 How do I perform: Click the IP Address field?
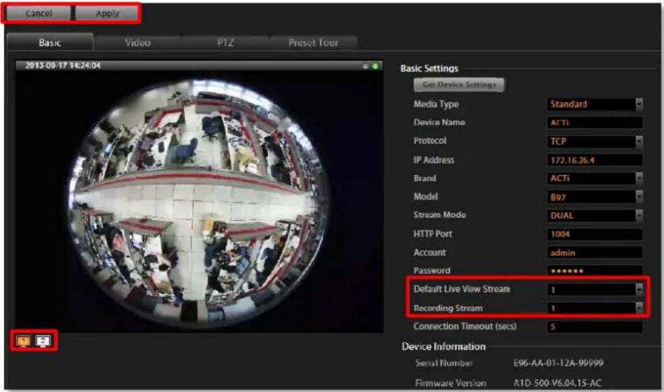[595, 160]
